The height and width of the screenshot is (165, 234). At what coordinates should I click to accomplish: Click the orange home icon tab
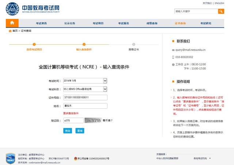pyautogui.click(x=12, y=23)
